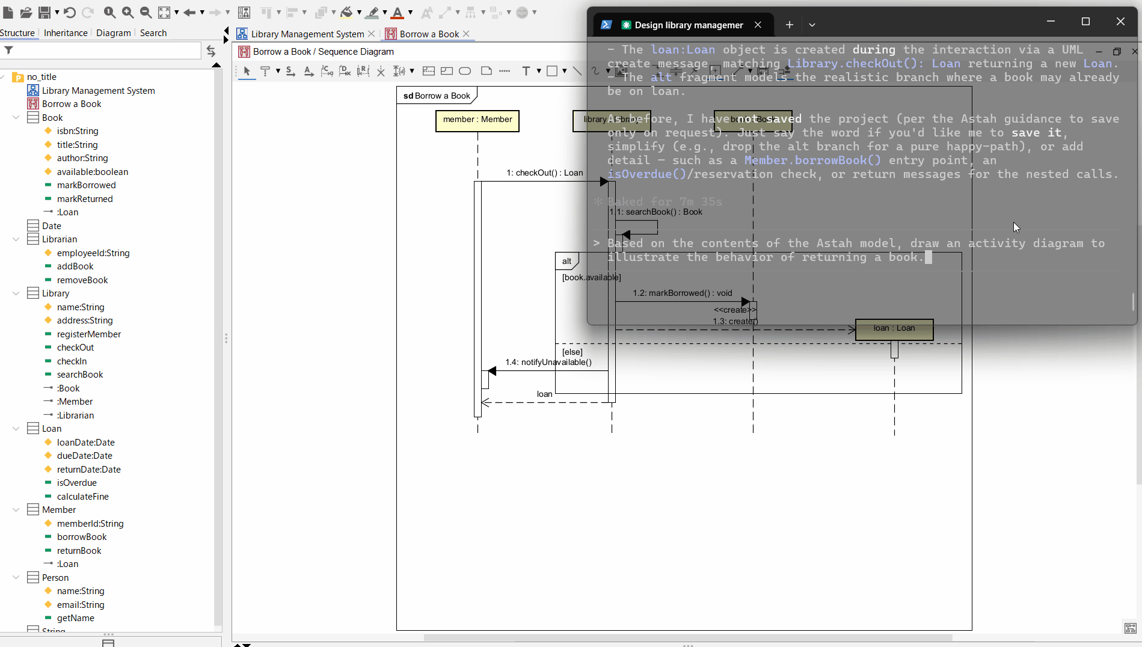1142x647 pixels.
Task: Close the Library Management System diagram tab
Action: click(371, 34)
